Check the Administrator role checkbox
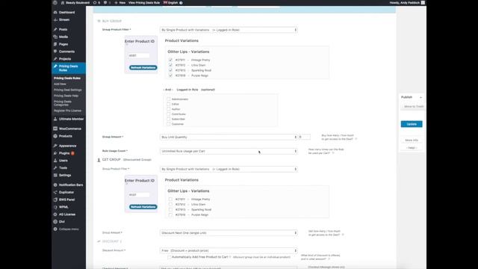The image size is (478, 269). (x=169, y=99)
